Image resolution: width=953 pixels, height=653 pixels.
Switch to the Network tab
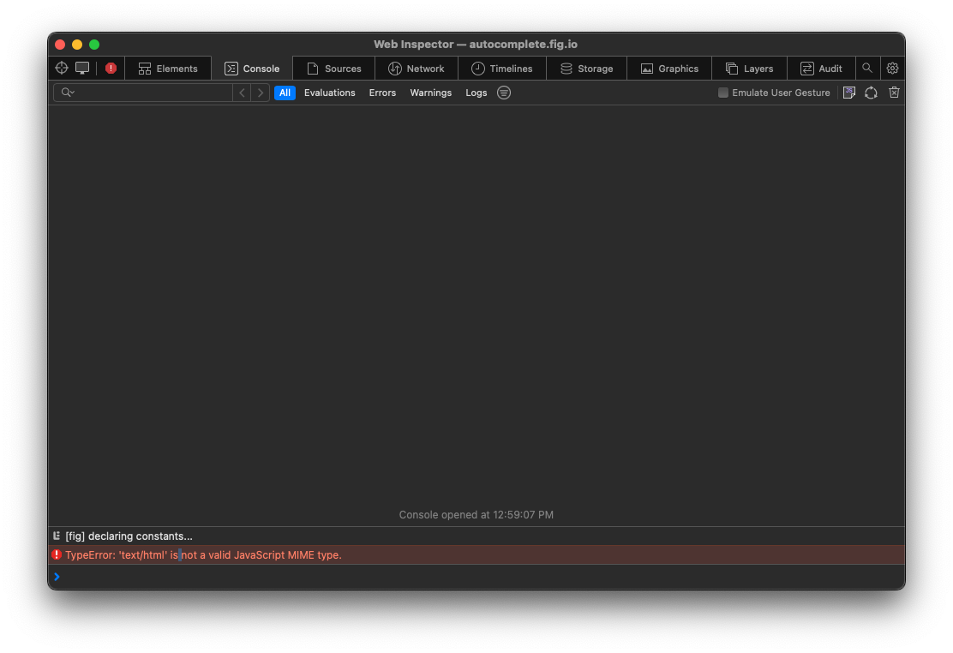coord(417,68)
